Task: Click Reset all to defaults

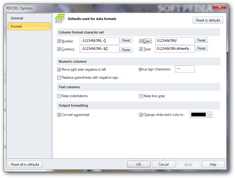Action: [25, 164]
